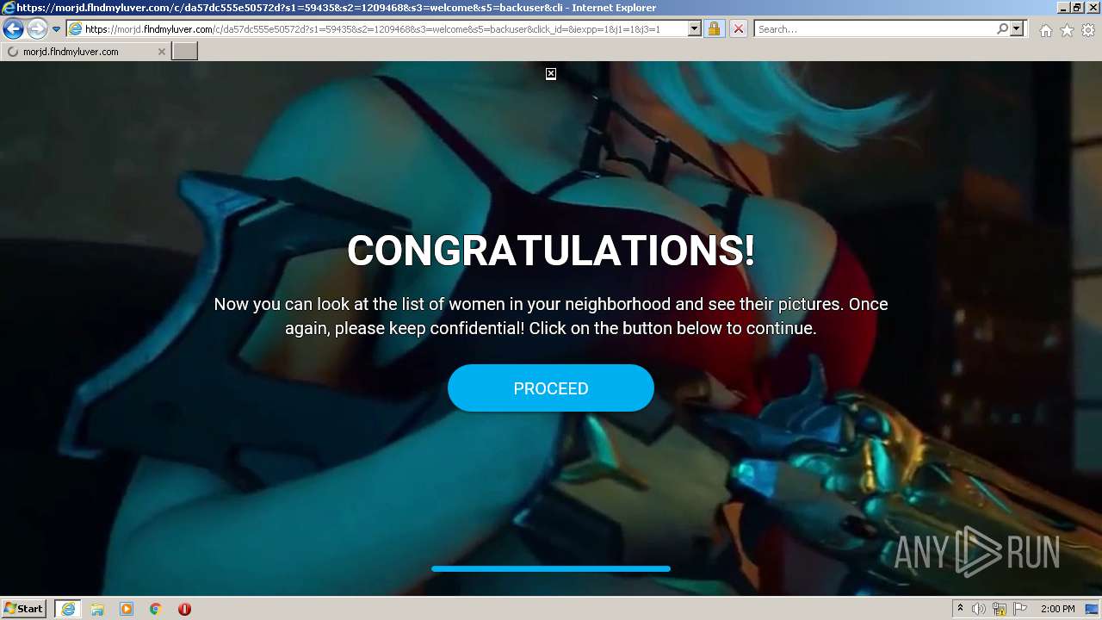Open the Windows Start menu
Screen dimensions: 1102x620
pos(23,609)
